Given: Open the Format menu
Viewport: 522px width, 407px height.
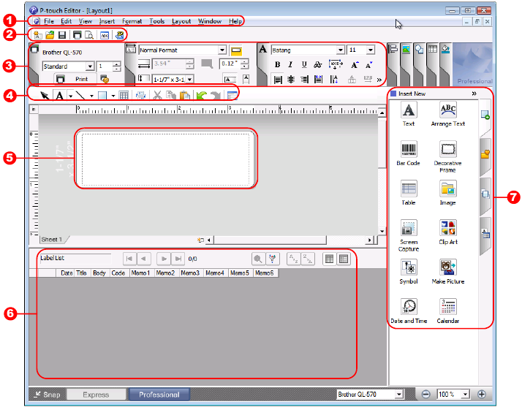Looking at the screenshot, I should (132, 21).
